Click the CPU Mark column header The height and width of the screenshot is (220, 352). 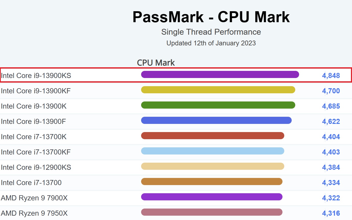pos(156,63)
